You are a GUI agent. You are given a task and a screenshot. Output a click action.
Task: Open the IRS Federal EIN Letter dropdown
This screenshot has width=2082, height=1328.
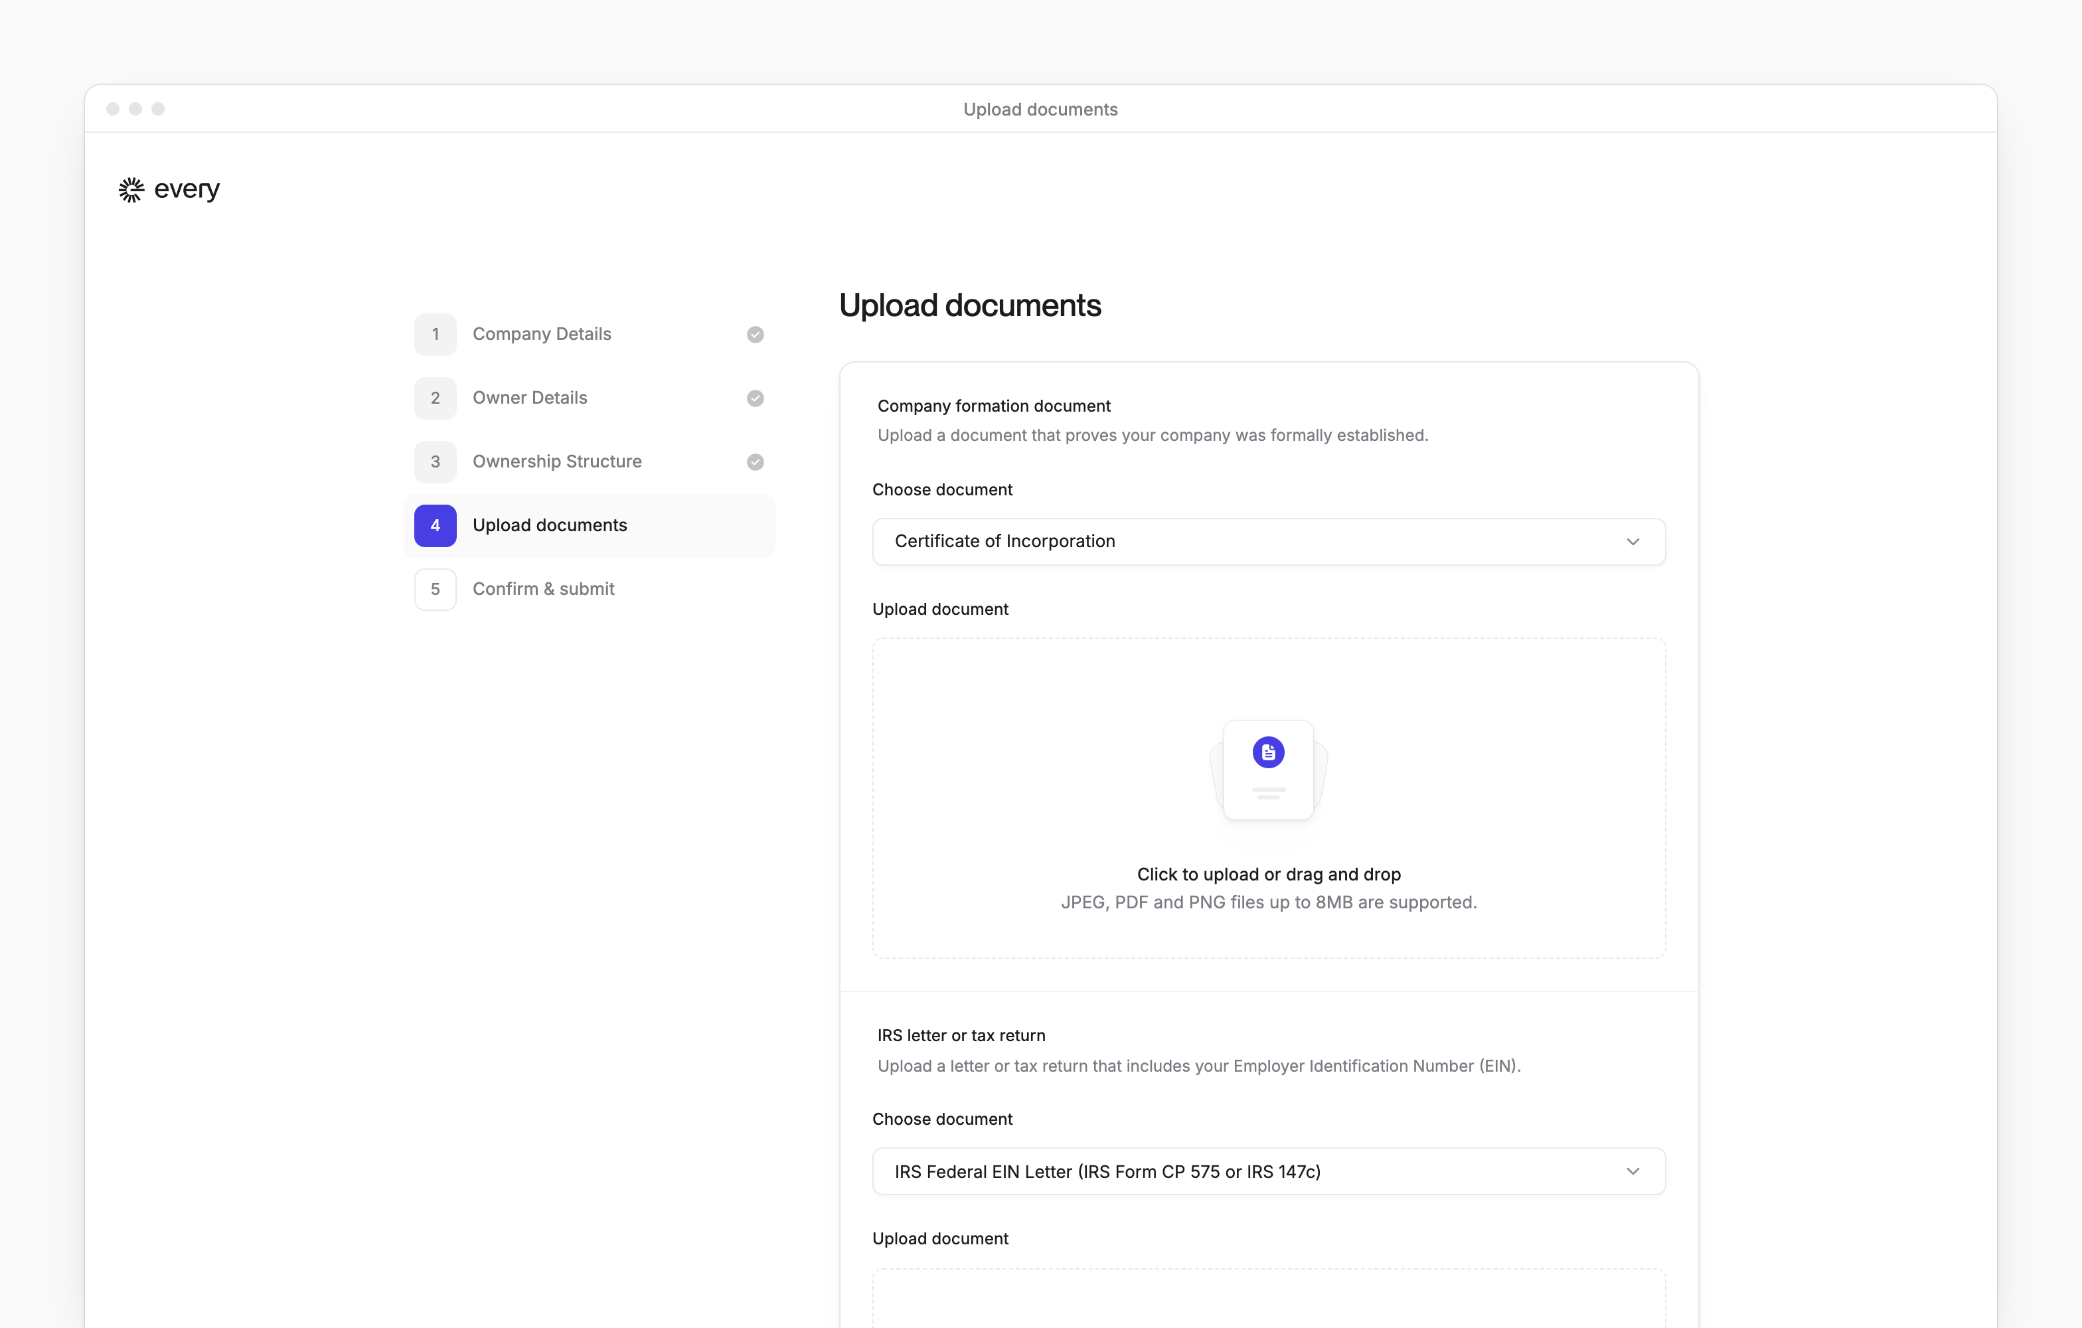(x=1269, y=1171)
